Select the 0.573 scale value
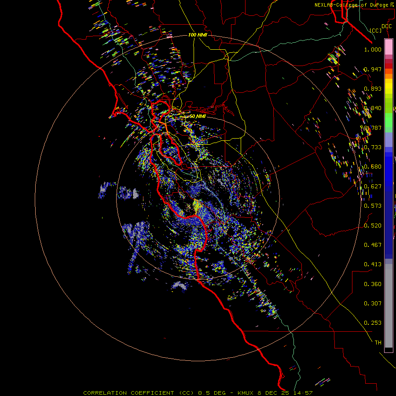 [373, 206]
